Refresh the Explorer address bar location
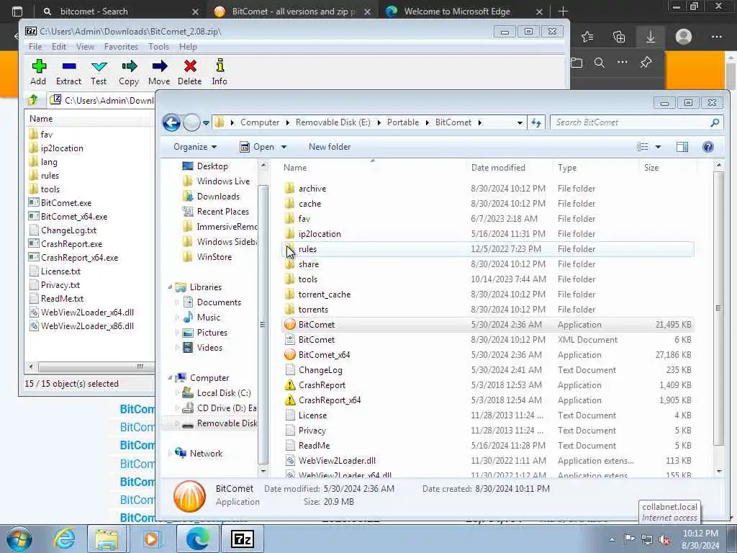 pos(536,122)
